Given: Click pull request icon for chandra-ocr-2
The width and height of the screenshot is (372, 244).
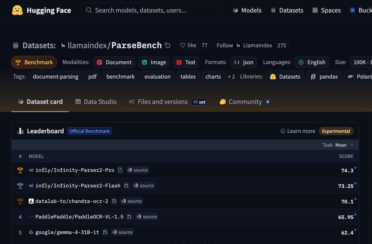Looking at the screenshot, I should (114, 201).
